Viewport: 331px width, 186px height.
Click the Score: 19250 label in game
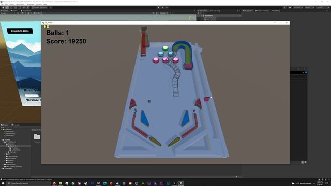pyautogui.click(x=66, y=41)
